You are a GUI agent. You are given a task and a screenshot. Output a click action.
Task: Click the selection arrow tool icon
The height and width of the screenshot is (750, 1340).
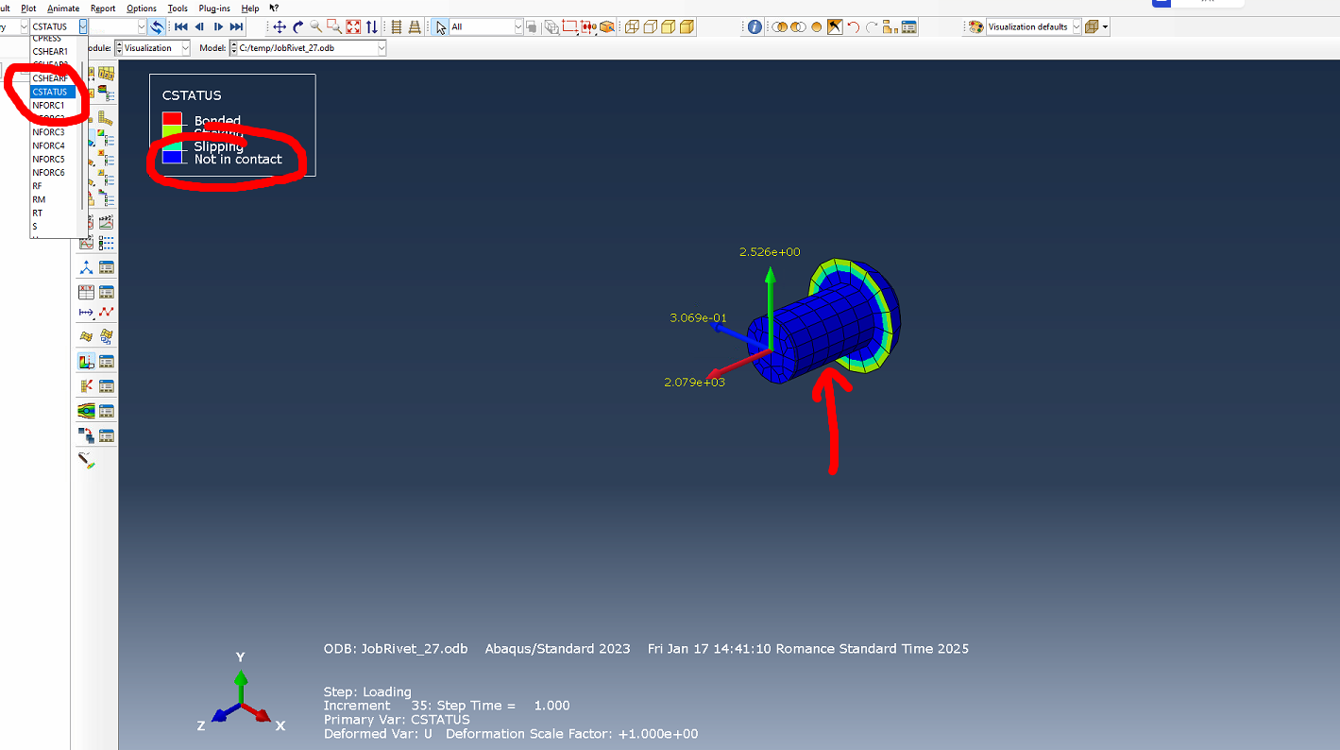(x=441, y=26)
